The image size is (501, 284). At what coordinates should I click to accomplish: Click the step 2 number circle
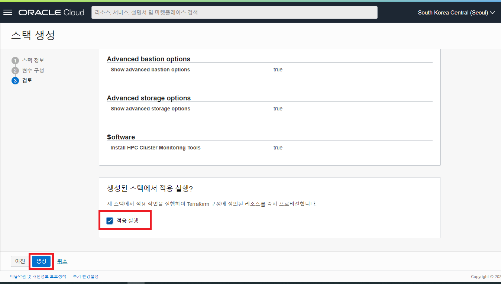click(15, 71)
